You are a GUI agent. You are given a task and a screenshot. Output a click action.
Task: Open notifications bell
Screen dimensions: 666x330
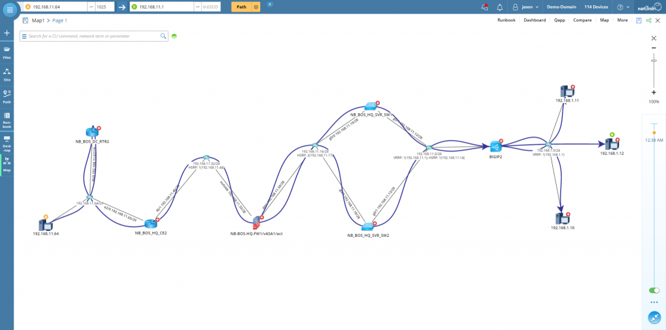point(499,7)
